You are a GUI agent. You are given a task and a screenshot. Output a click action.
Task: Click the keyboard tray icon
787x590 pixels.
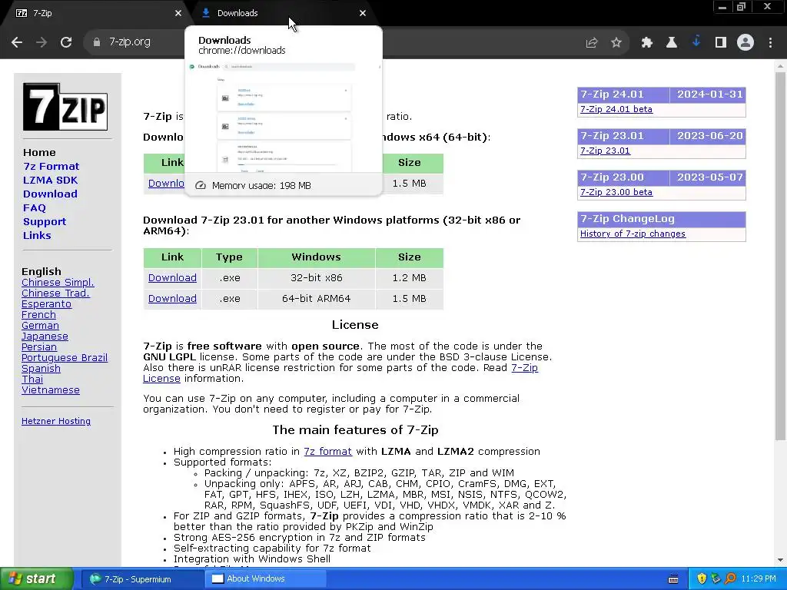pyautogui.click(x=673, y=579)
